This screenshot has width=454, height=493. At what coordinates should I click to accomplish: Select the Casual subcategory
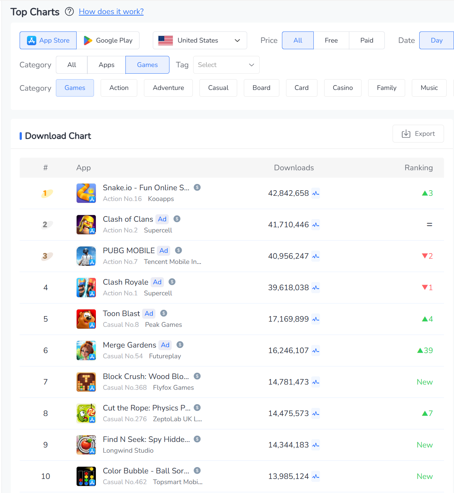[x=218, y=88]
